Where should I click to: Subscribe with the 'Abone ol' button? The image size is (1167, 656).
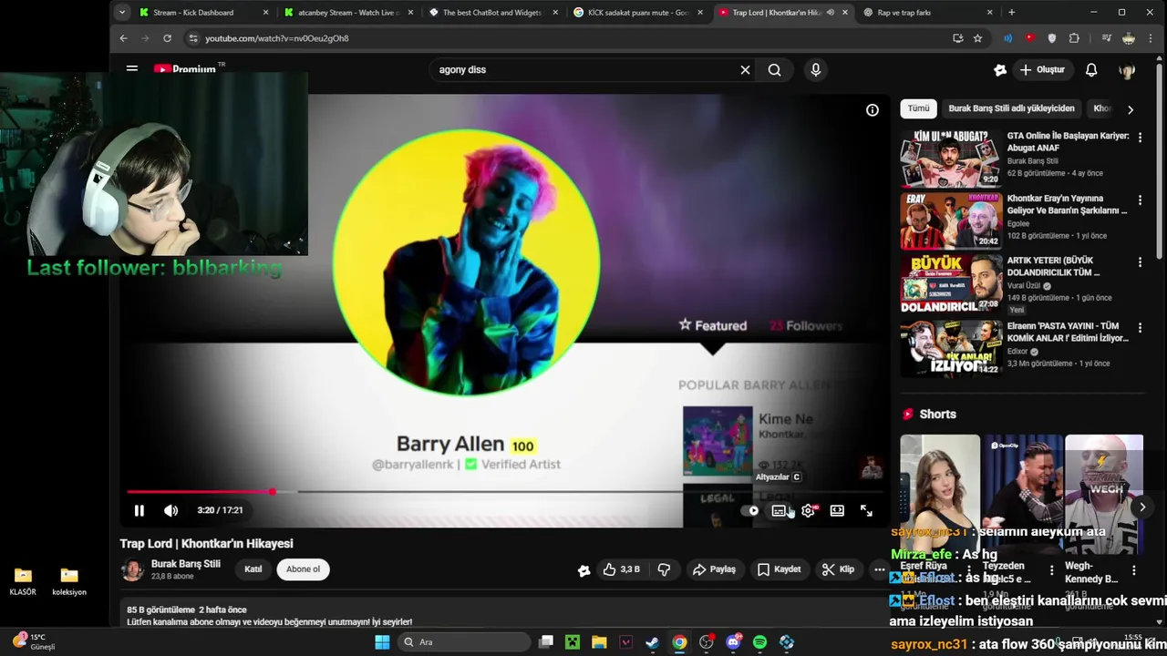pos(304,569)
